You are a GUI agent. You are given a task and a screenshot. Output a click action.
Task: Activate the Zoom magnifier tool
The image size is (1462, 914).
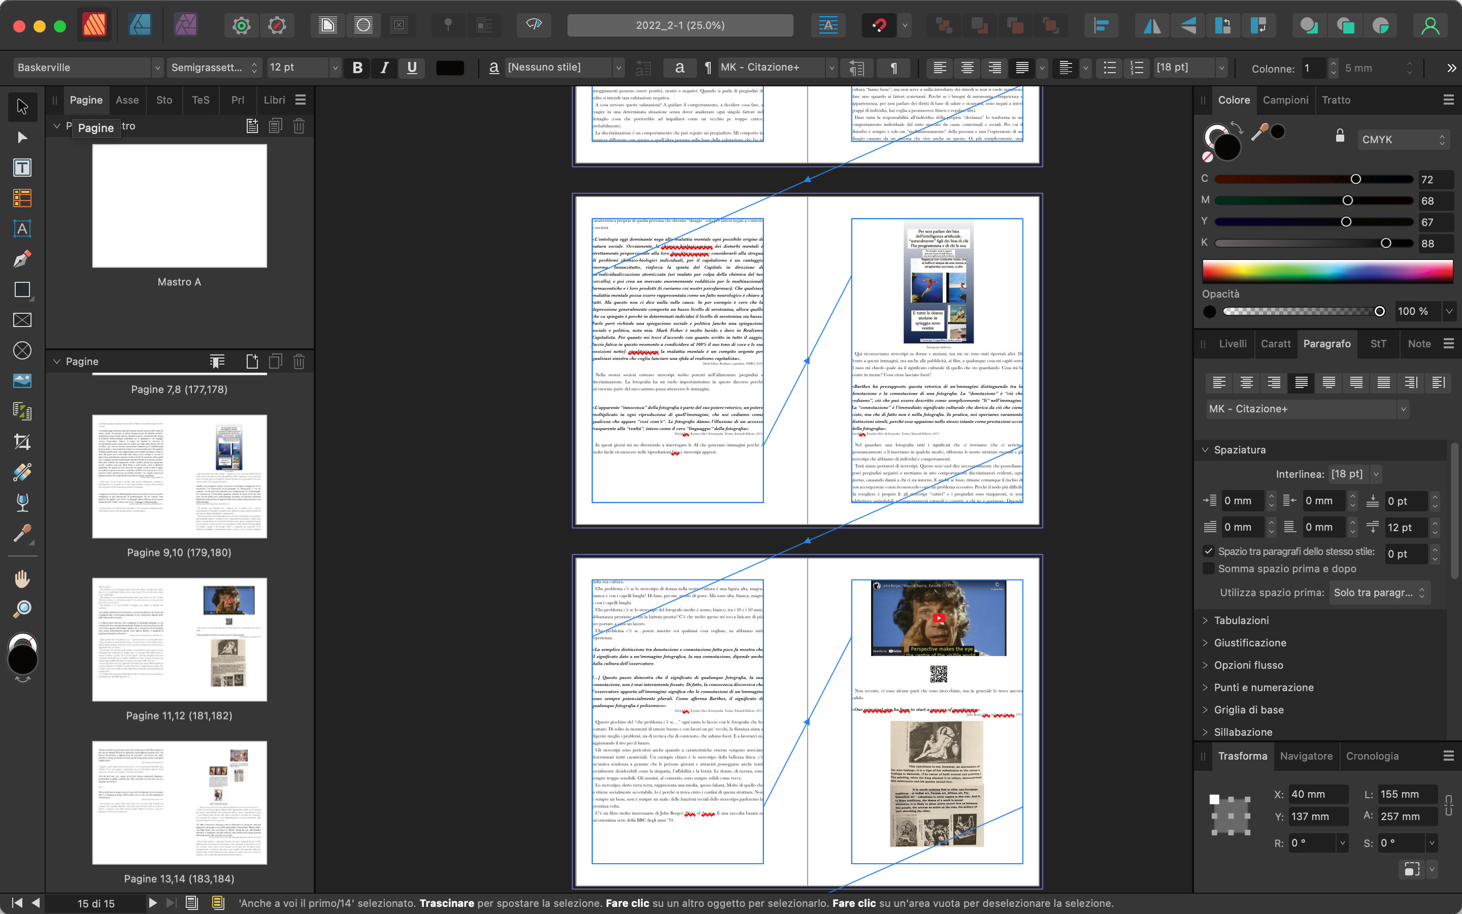click(x=22, y=609)
